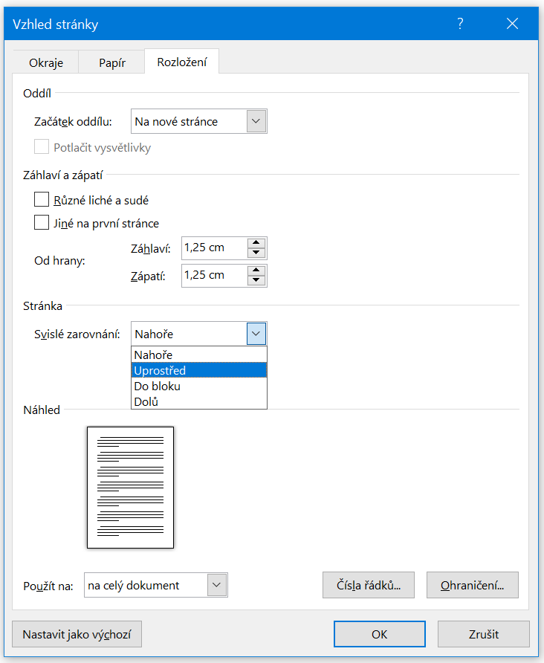Image resolution: width=544 pixels, height=663 pixels.
Task: Collapse the Svislé zarovnání dropdown arrow
Action: click(256, 334)
